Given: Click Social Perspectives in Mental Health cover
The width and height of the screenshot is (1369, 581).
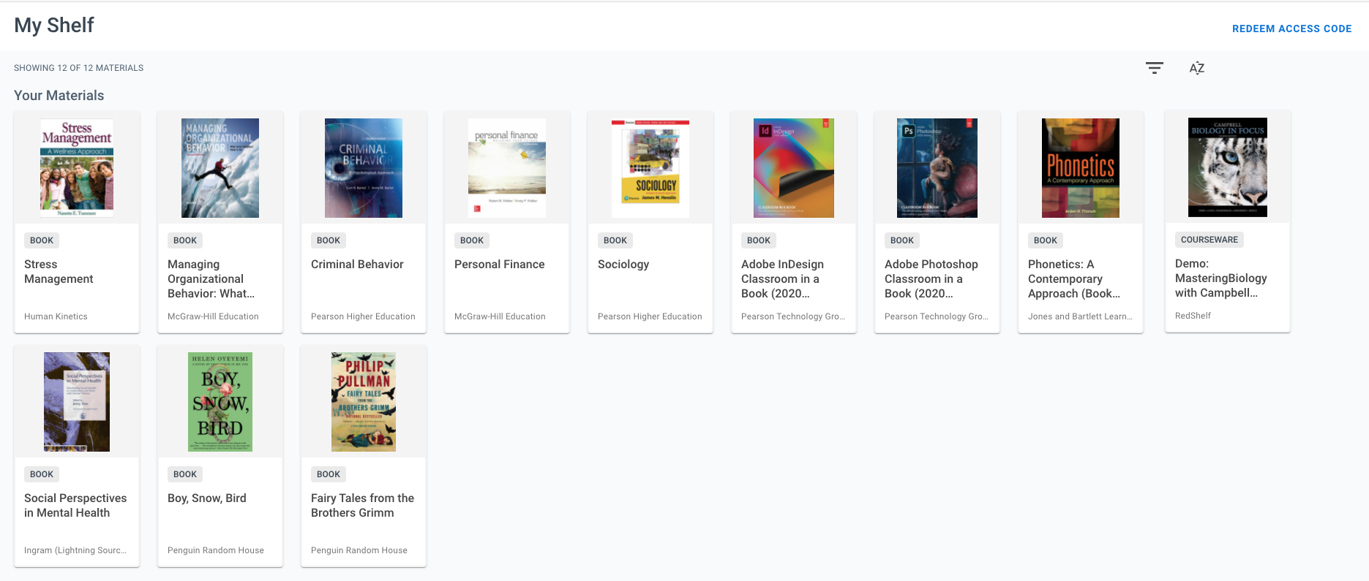Looking at the screenshot, I should 77,402.
